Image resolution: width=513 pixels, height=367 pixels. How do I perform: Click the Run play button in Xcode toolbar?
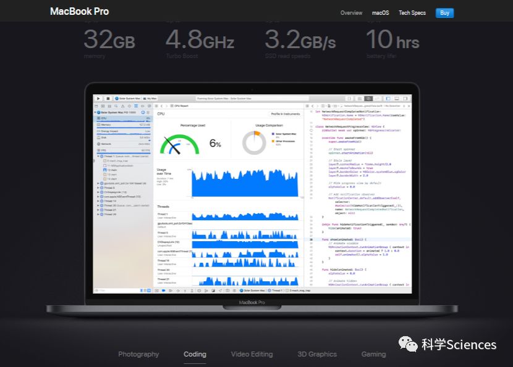pyautogui.click(x=98, y=98)
